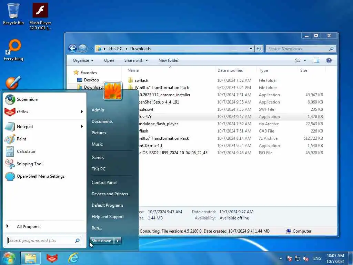Click Run... in the Start menu
This screenshot has height=265, width=353.
pos(97,228)
